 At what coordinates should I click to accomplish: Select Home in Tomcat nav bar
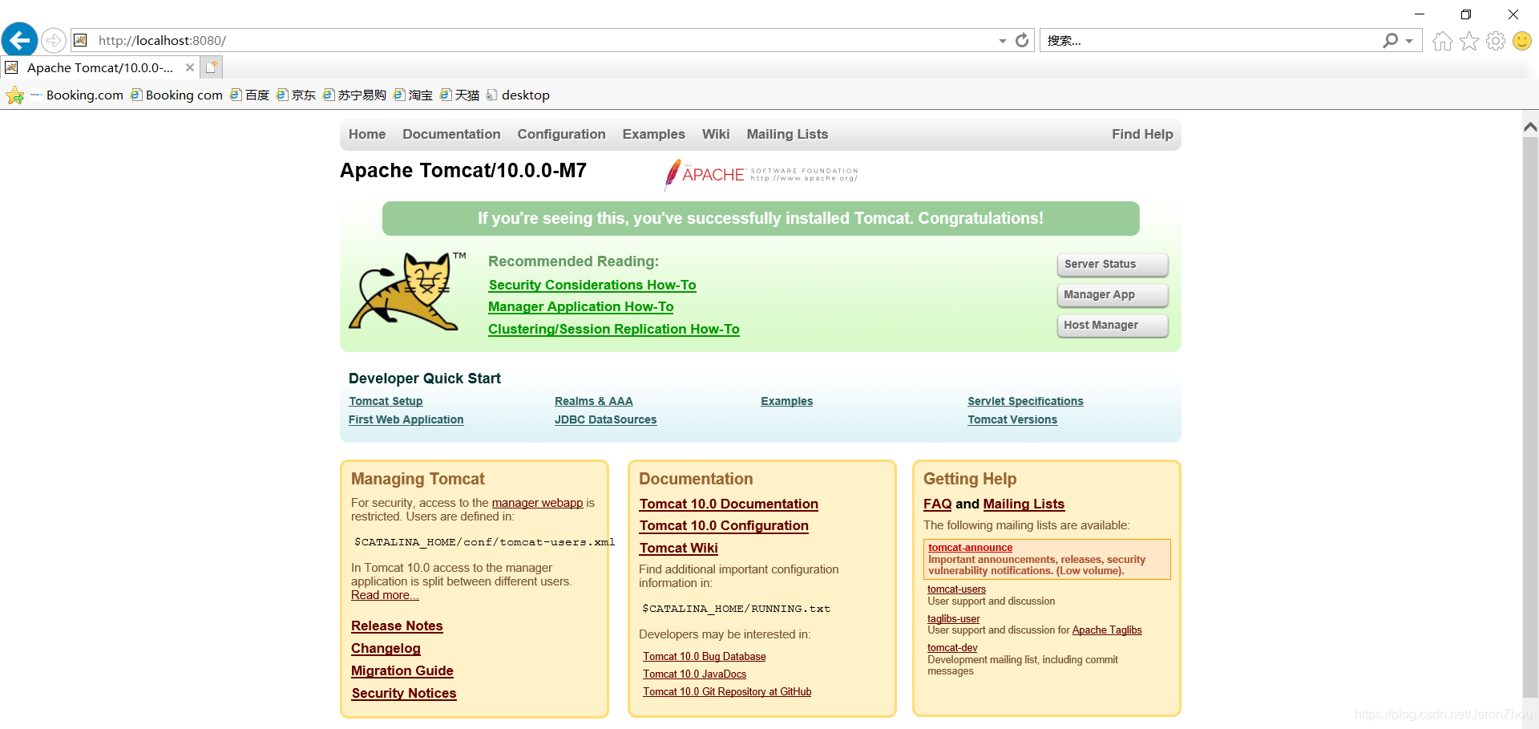(x=367, y=134)
